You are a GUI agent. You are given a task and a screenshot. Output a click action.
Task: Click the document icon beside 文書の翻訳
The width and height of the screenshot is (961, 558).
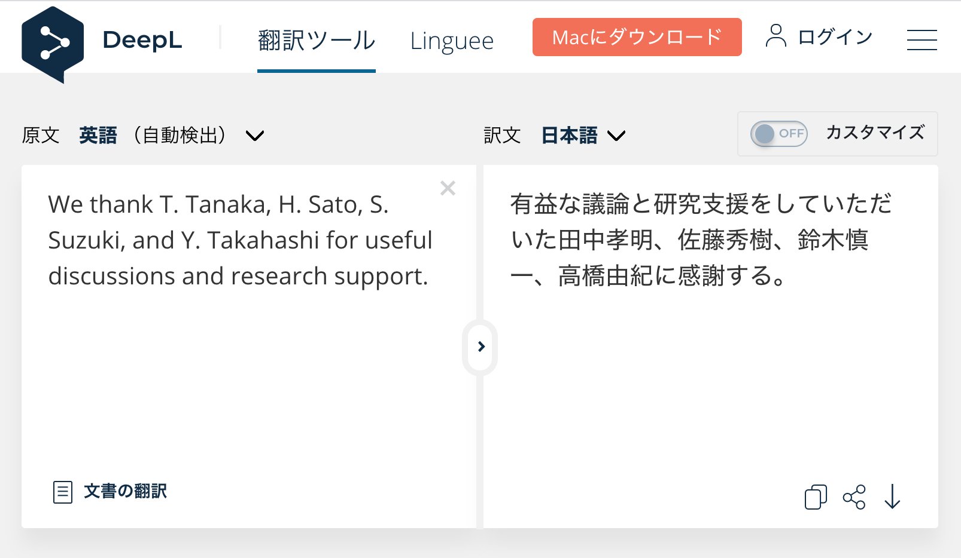point(63,492)
